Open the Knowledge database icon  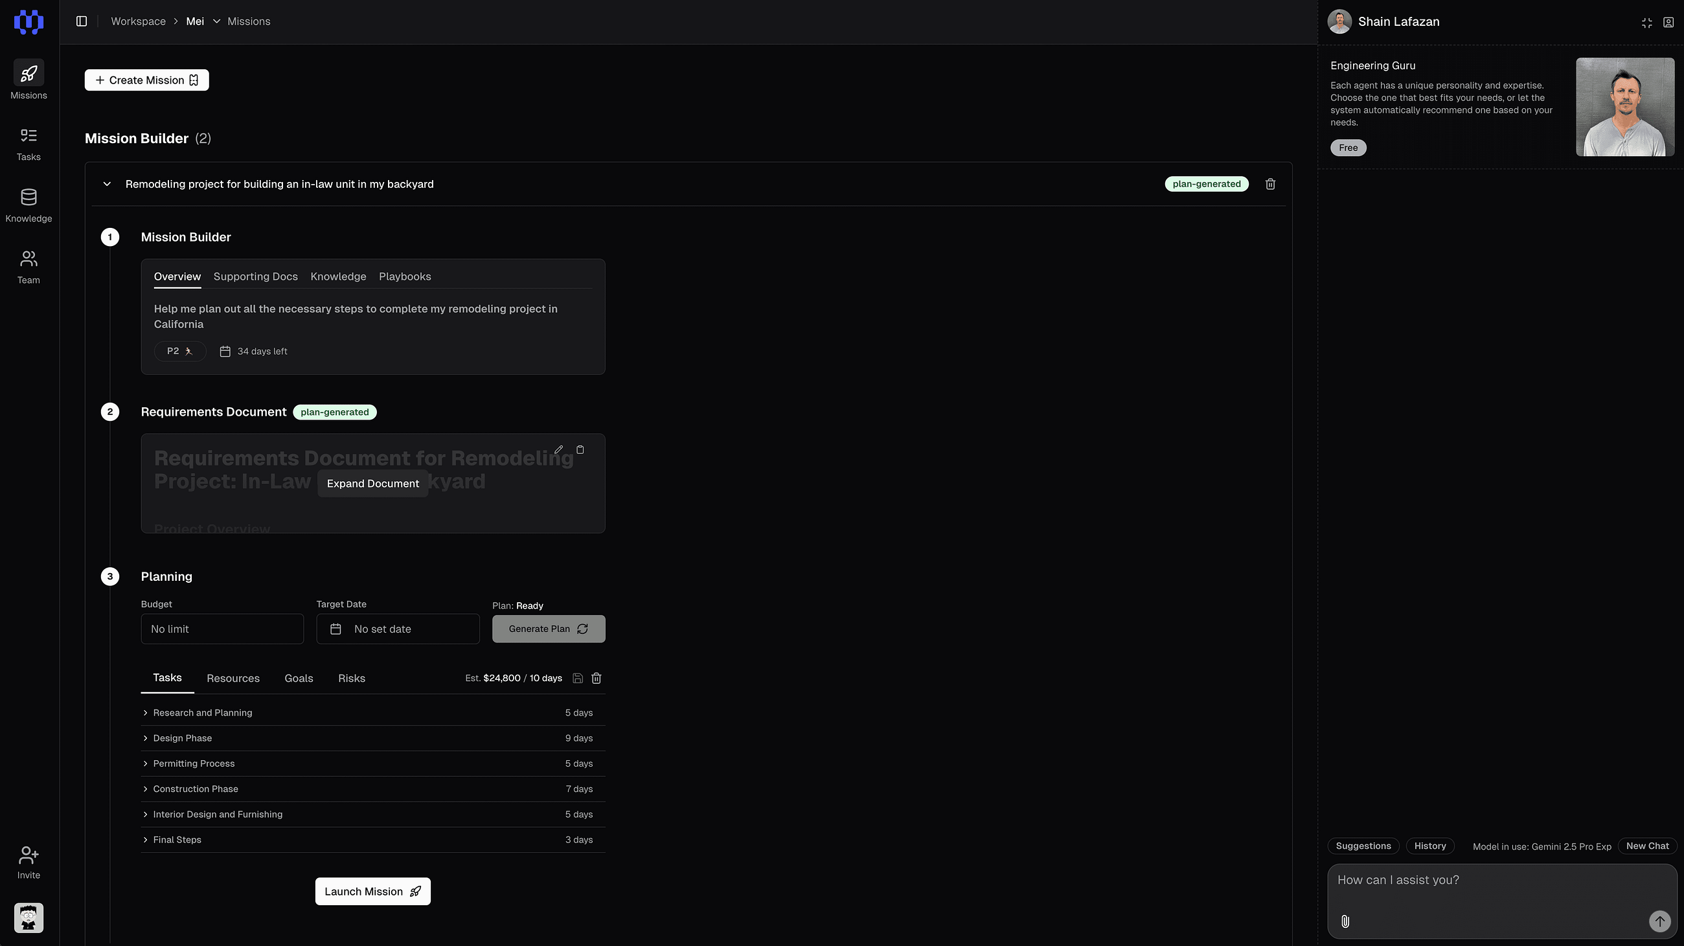pos(28,197)
